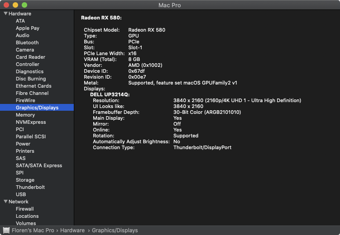Click the Thunderbolt/DisplayPort connection value
The image size is (340, 235).
pyautogui.click(x=202, y=147)
